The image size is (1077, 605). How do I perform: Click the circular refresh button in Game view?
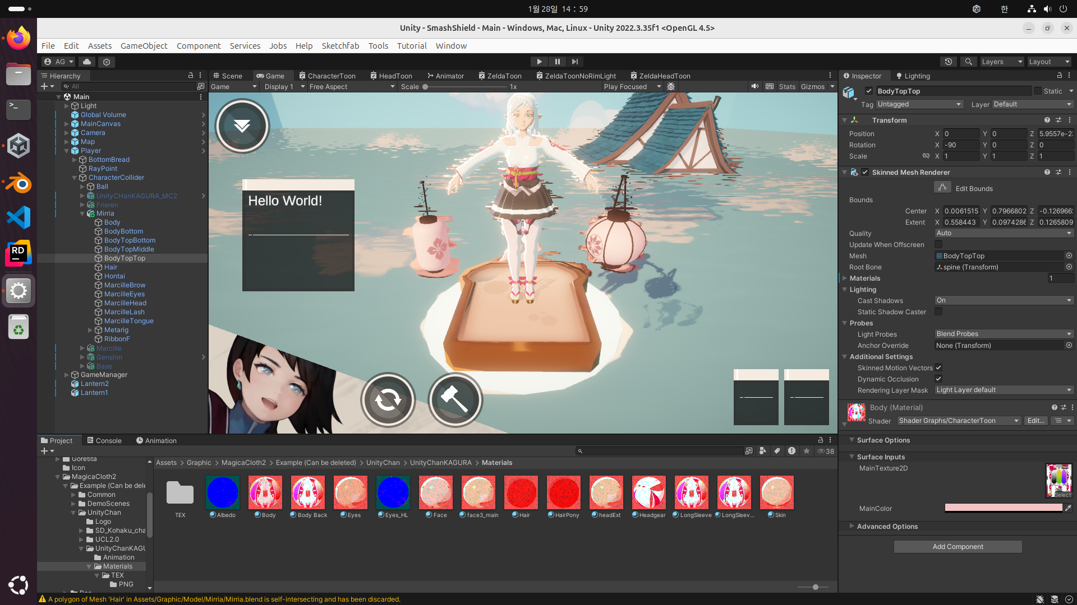(388, 399)
